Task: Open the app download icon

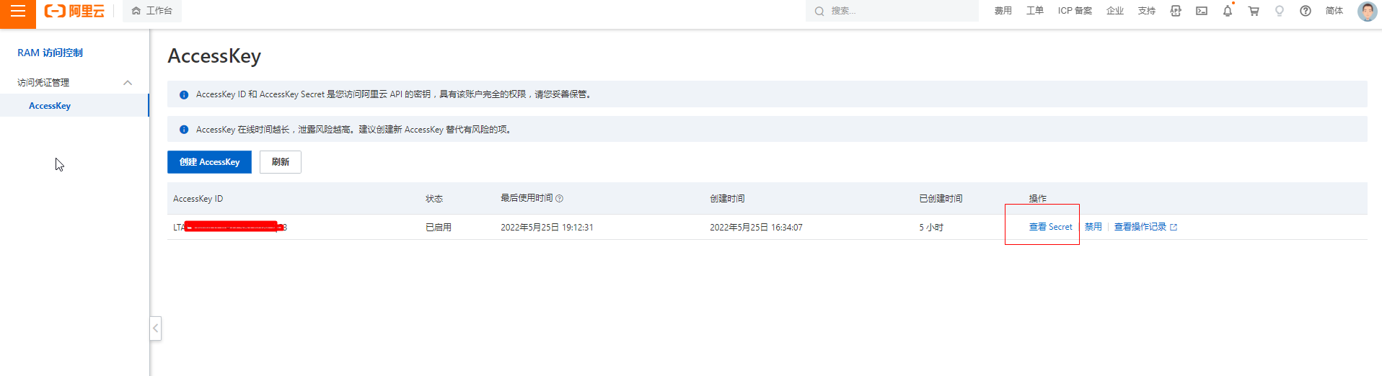Action: tap(1175, 11)
